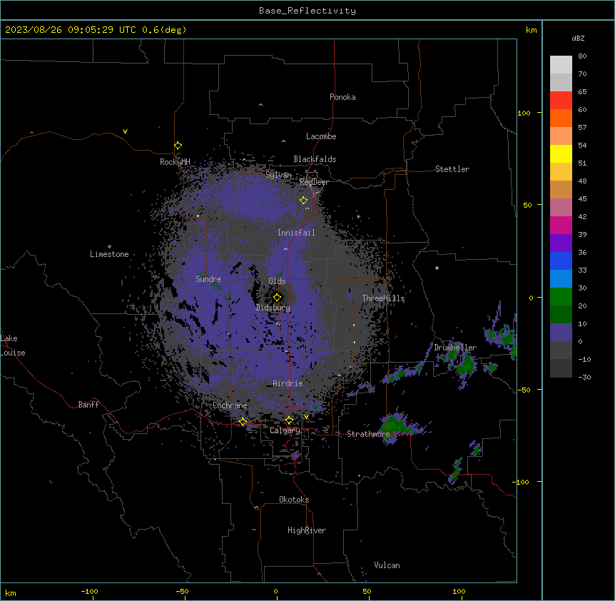Select the yellow radar site diamond between Olds and Didsbury

pos(277,297)
